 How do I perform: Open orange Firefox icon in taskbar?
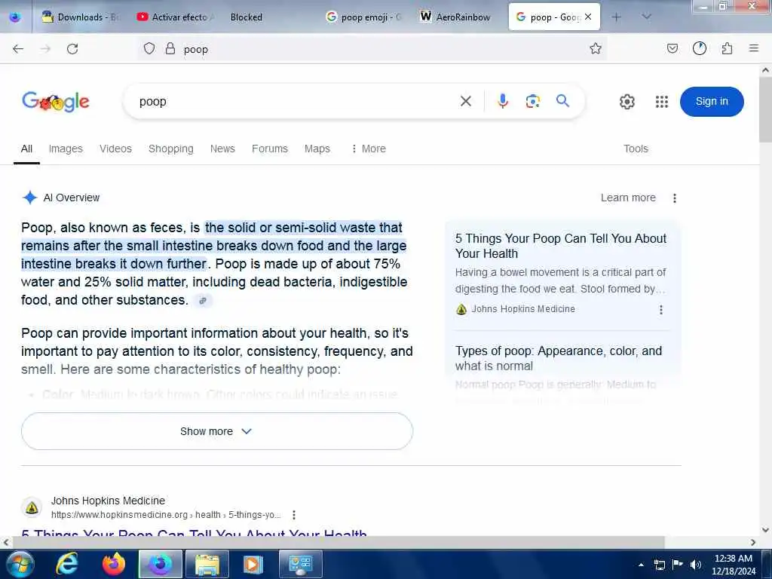click(114, 564)
